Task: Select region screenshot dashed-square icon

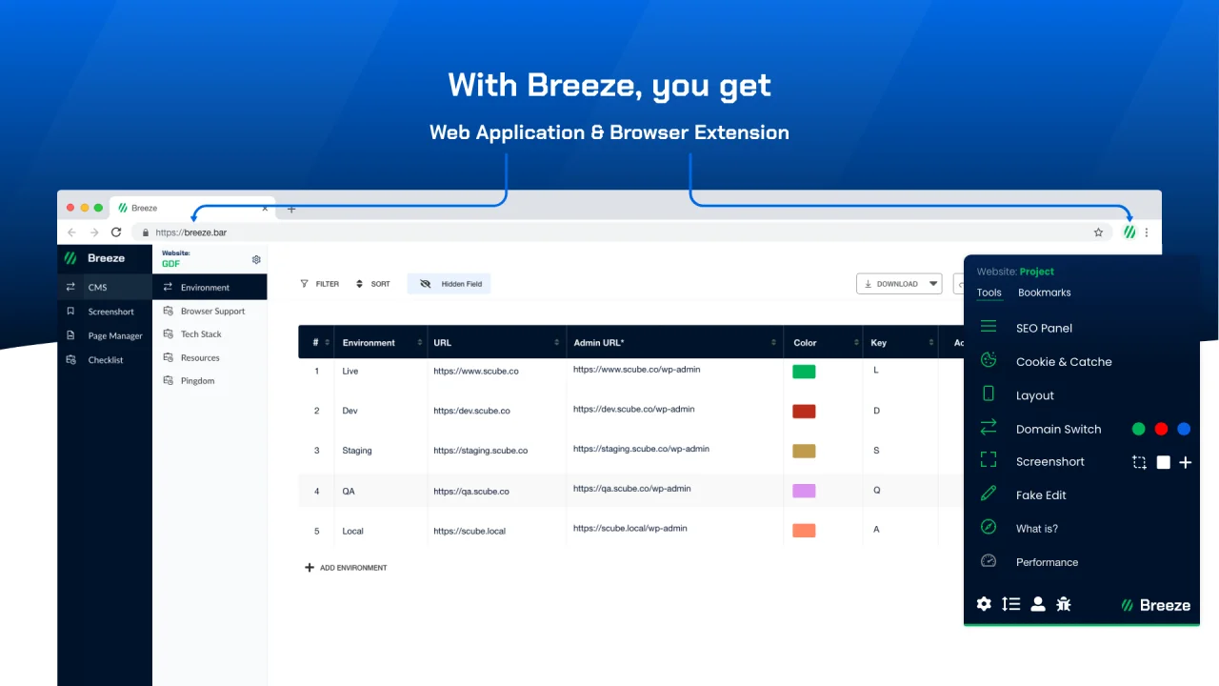Action: tap(1139, 462)
